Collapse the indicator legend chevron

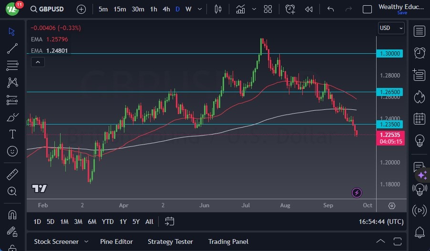coord(37,61)
